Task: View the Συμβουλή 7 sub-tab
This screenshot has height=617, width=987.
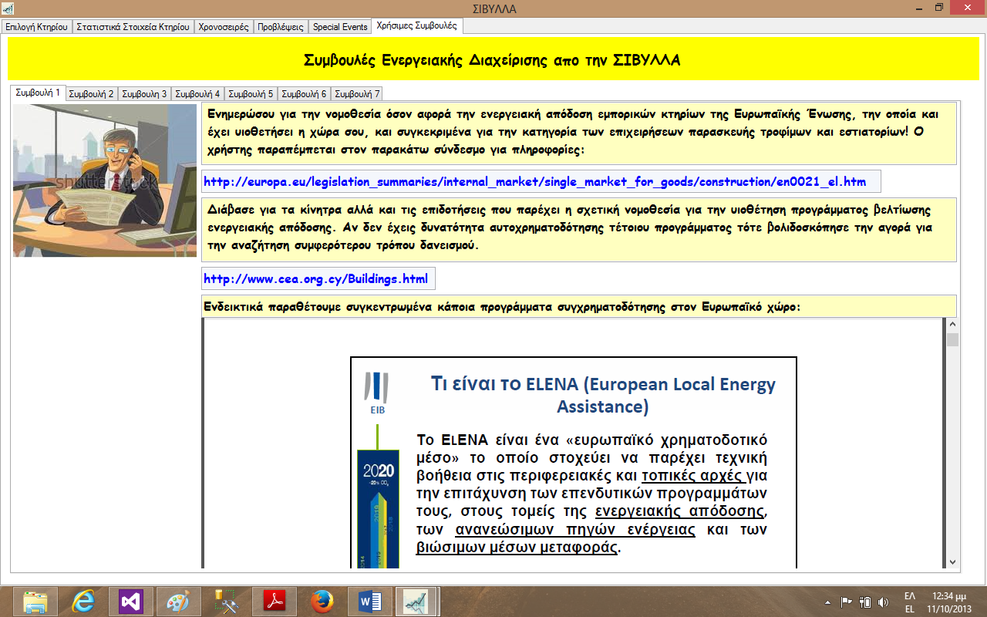Action: pyautogui.click(x=357, y=94)
